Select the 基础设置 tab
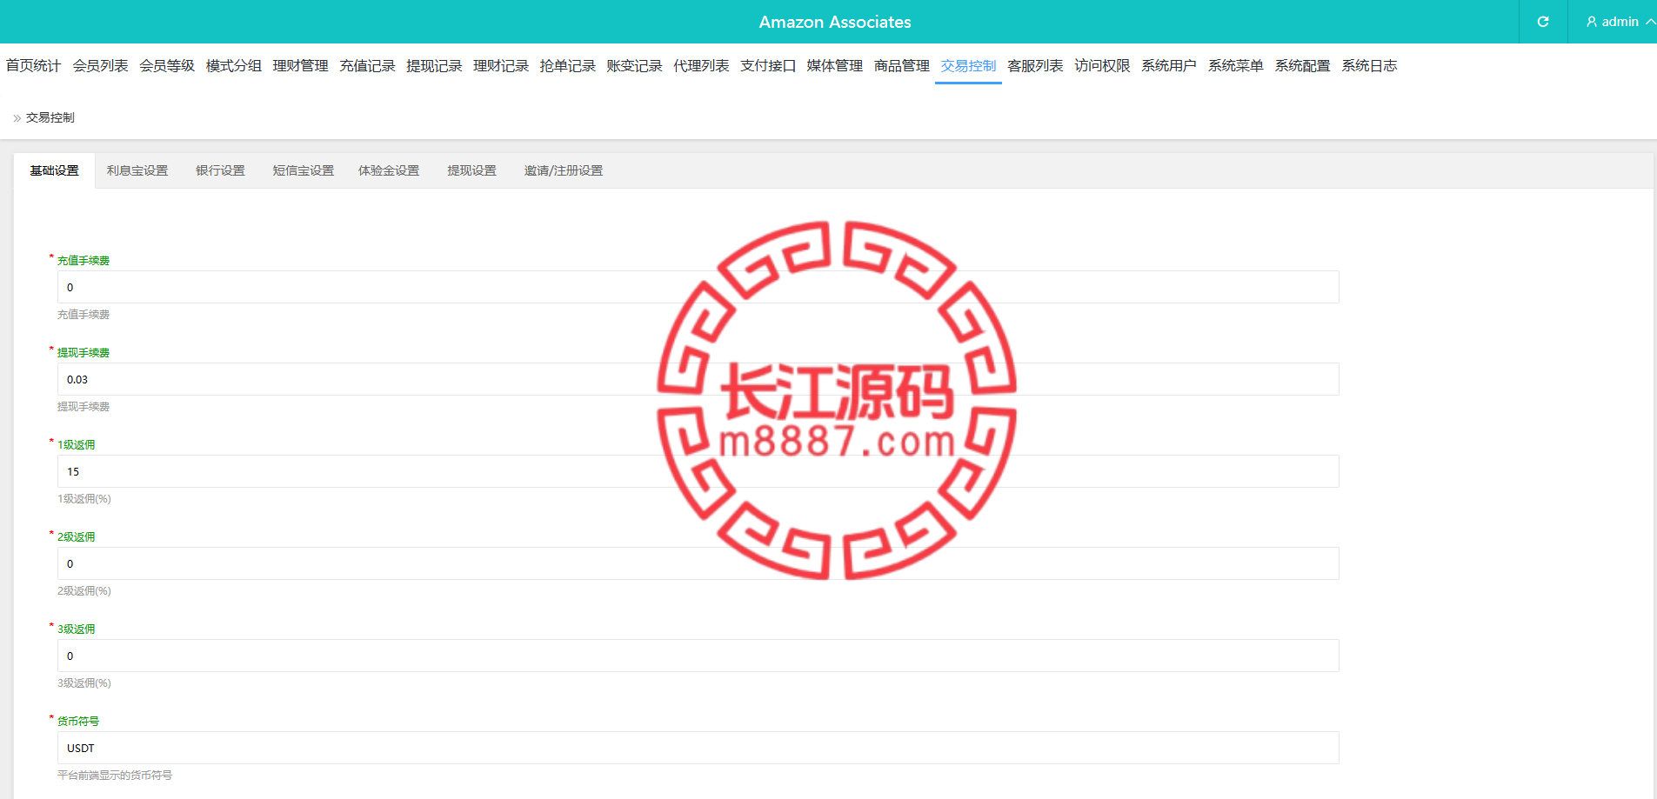The image size is (1657, 799). point(54,170)
